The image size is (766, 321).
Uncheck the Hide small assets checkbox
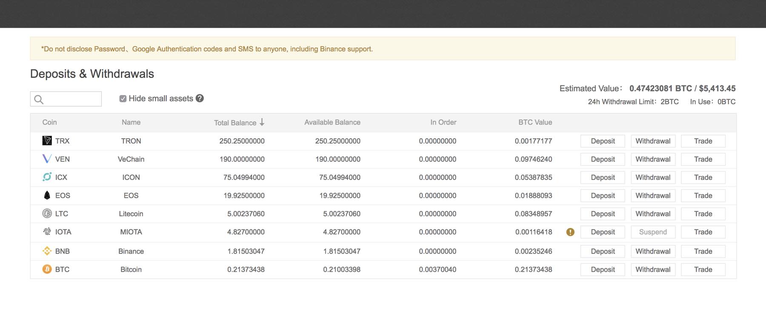[x=123, y=99]
